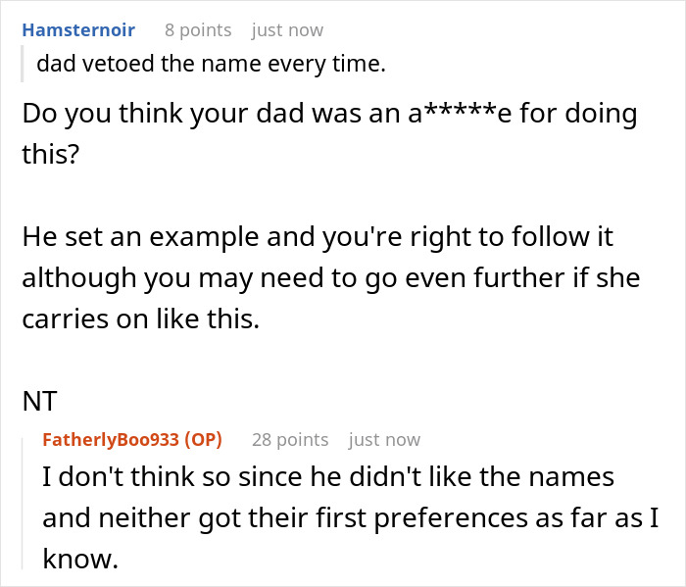The height and width of the screenshot is (587, 686).
Task: Click the word 'points' after 28
Action: coord(302,440)
